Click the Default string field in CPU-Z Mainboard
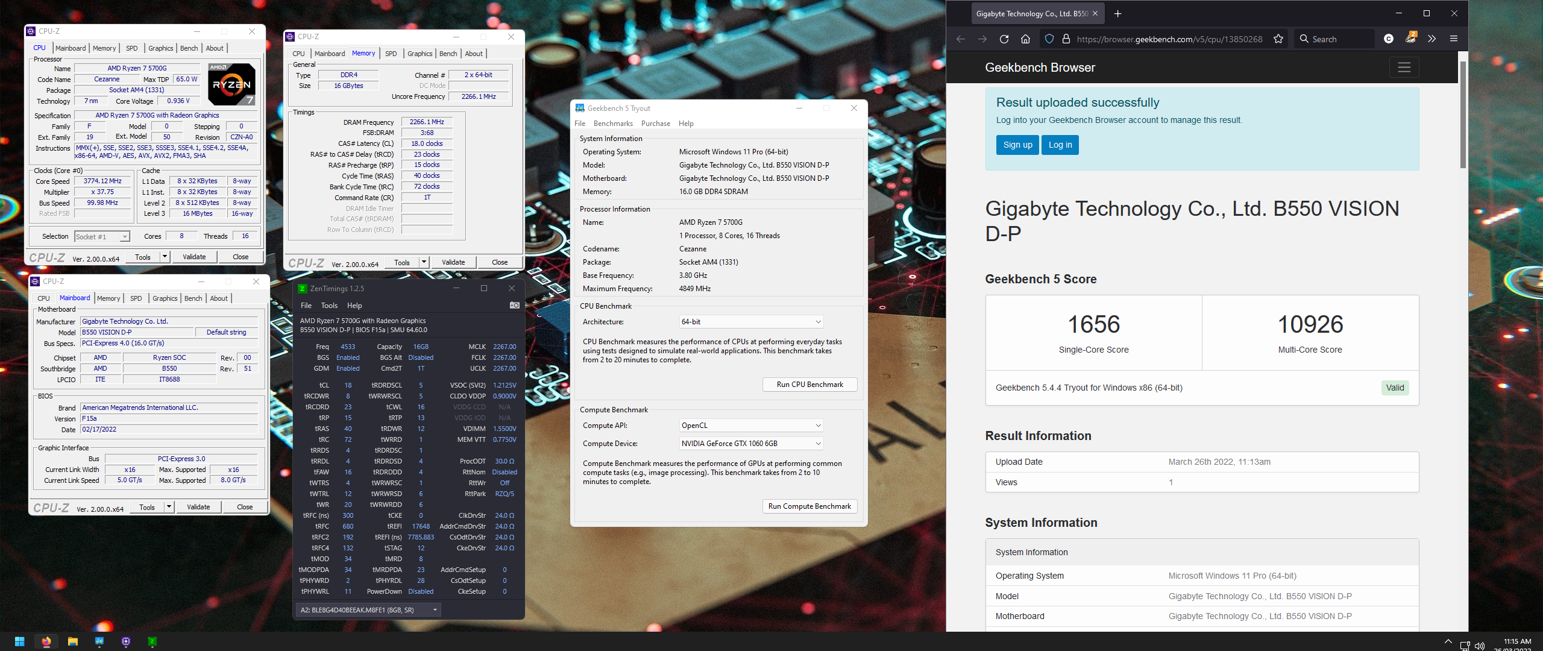 pyautogui.click(x=226, y=332)
